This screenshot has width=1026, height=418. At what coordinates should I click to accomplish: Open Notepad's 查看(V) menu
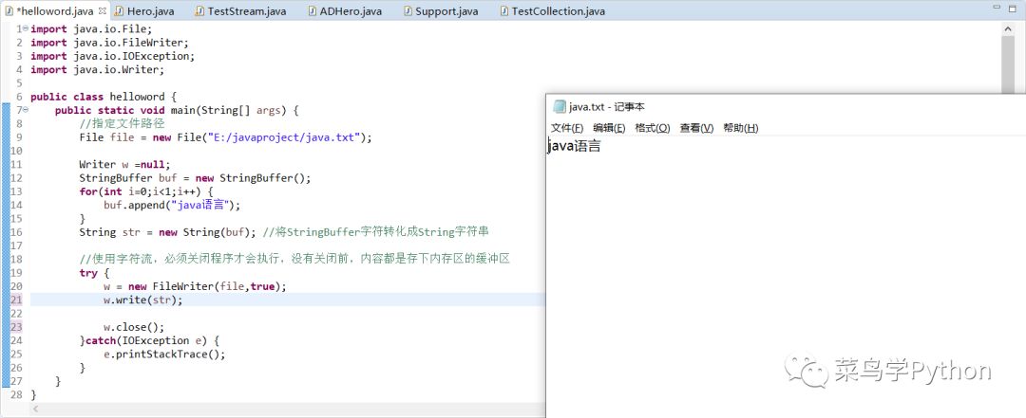[x=696, y=128]
